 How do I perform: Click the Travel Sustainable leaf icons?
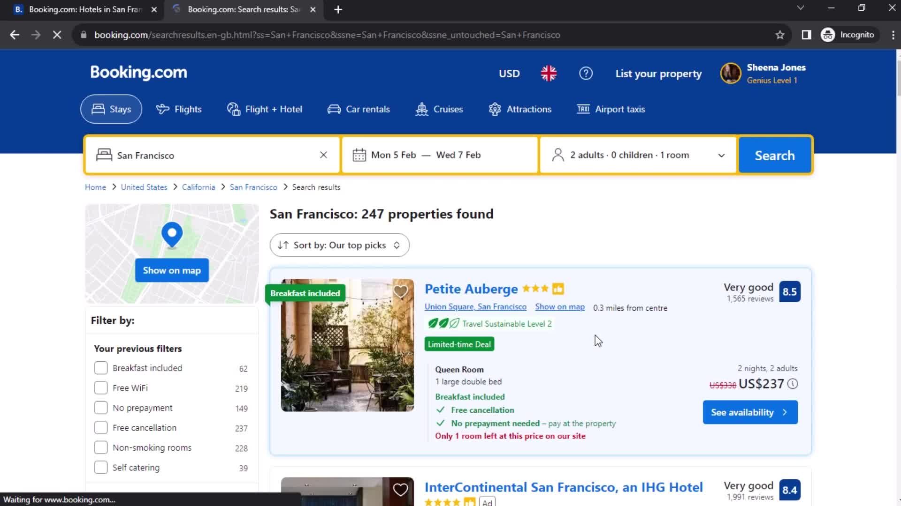[443, 323]
